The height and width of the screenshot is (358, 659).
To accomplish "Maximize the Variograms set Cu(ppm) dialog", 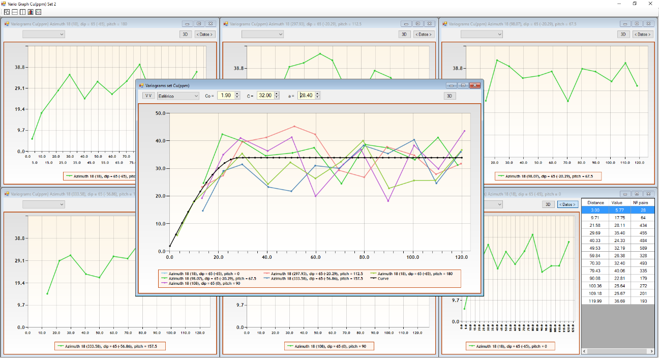I will (x=463, y=85).
